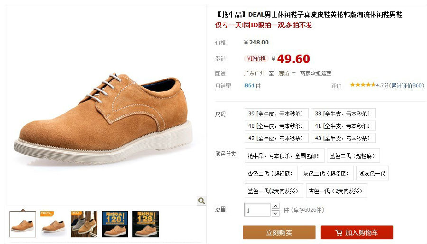Viewport: 427px width, 244px height.
Task: Click the 加入购物车 add to cart button
Action: click(x=357, y=233)
